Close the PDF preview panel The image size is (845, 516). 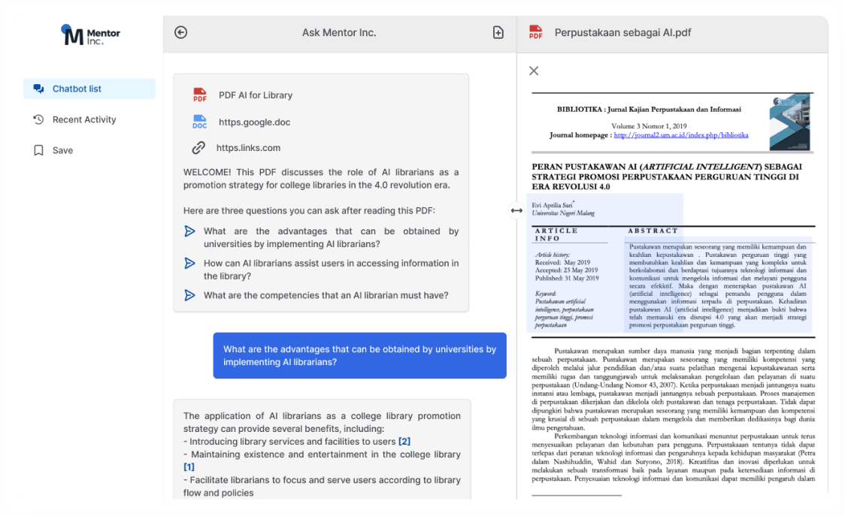[534, 71]
